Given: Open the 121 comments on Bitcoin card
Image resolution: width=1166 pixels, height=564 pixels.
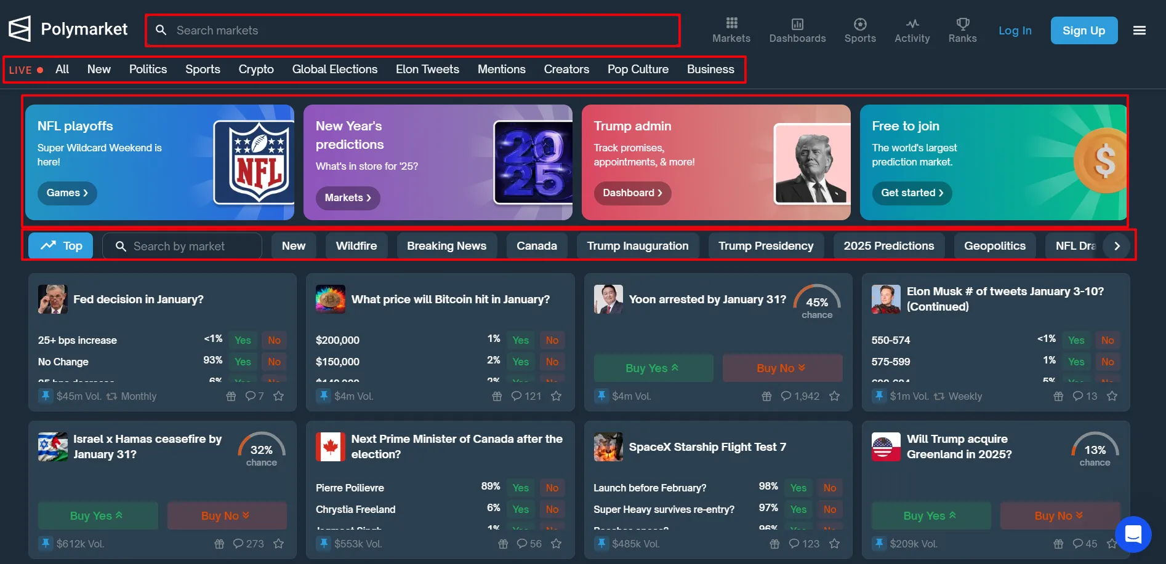Looking at the screenshot, I should point(526,396).
